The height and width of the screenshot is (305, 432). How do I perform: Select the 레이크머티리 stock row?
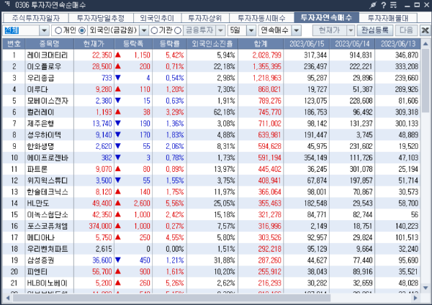click(212, 55)
